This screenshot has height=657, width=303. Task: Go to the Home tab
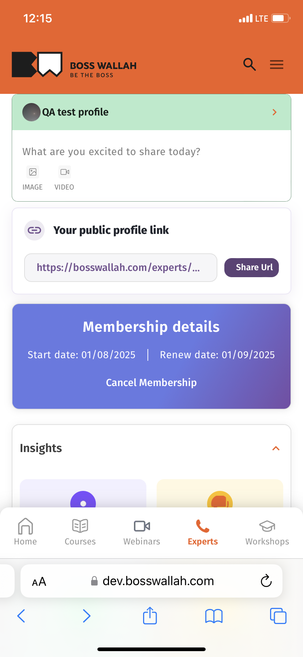coord(25,532)
